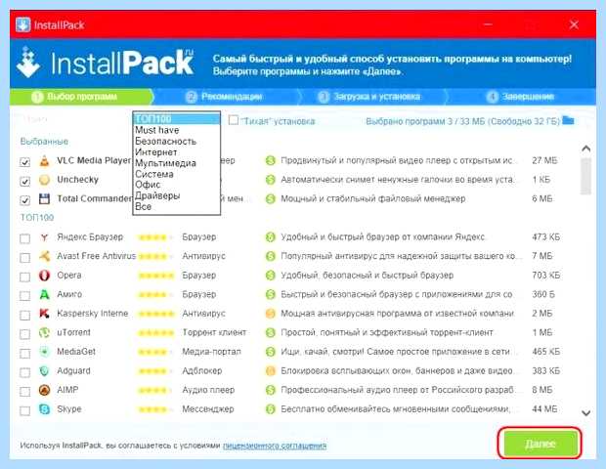The height and width of the screenshot is (469, 606).
Task: Click the Yandex Browser icon
Action: click(44, 237)
